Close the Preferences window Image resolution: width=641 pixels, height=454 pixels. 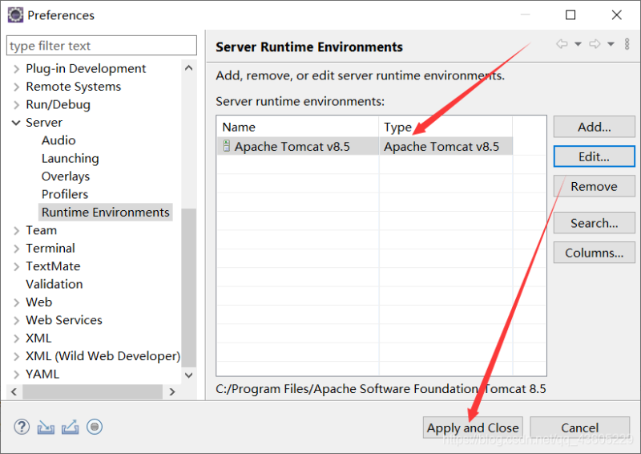[616, 14]
